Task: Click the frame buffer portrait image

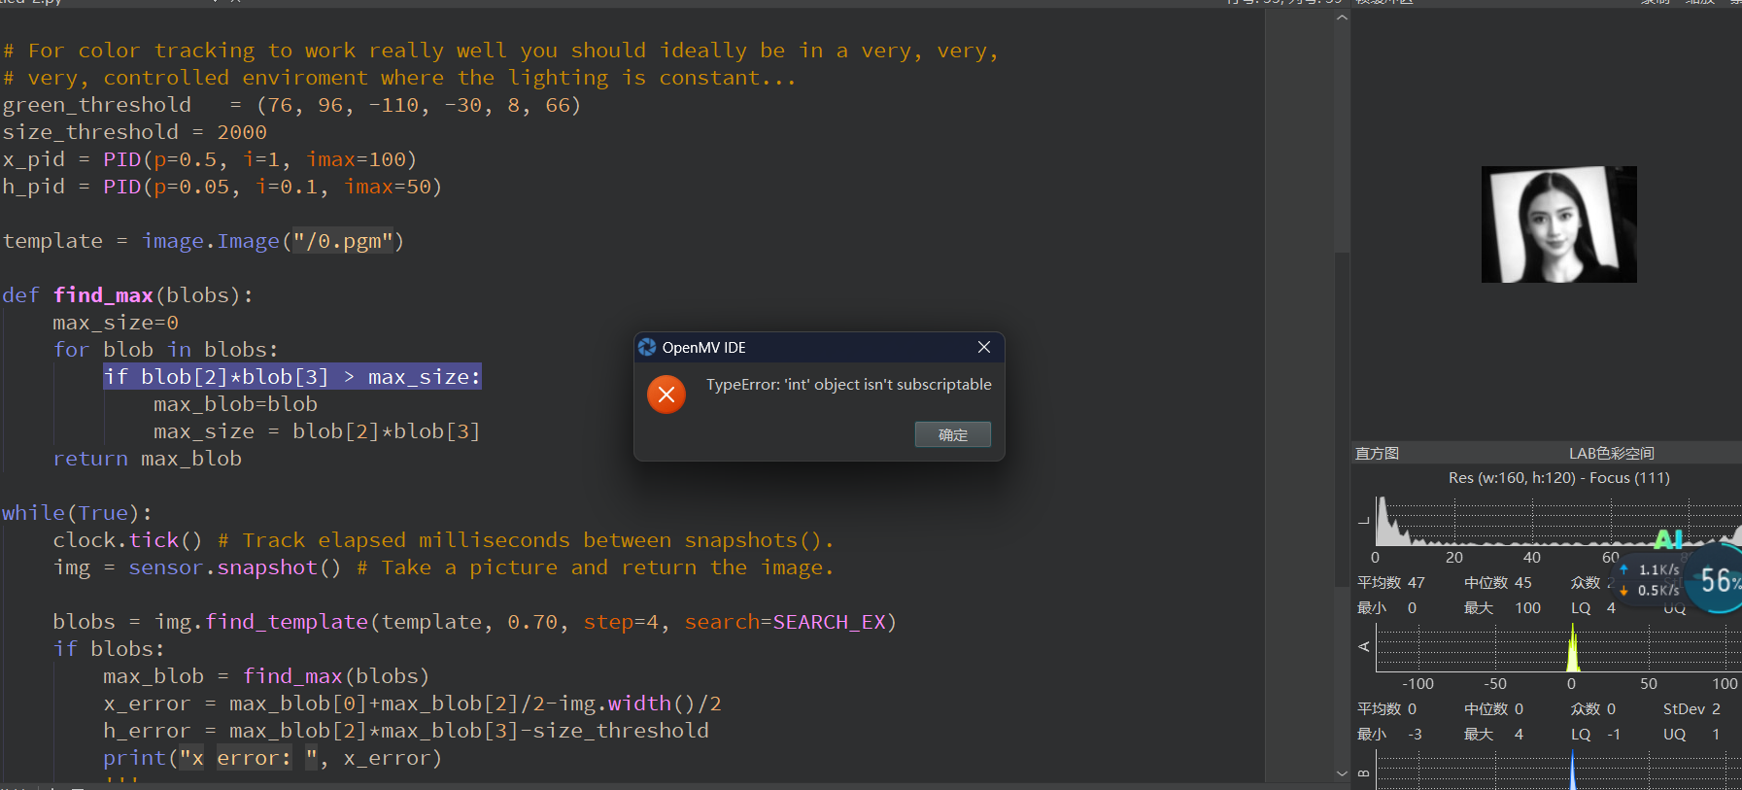Action: coord(1558,224)
